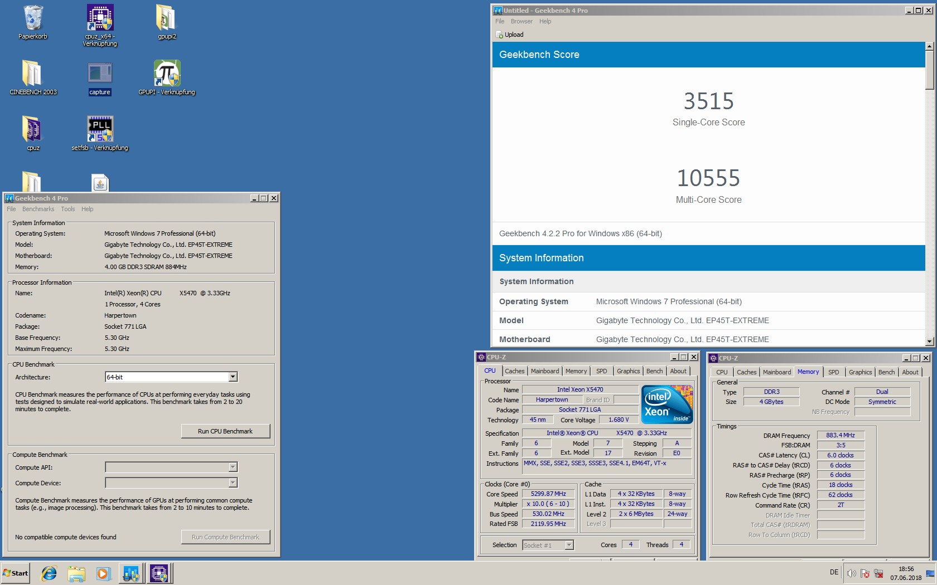Switch to CPU tab in right CPU-Z window
937x585 pixels.
point(722,372)
